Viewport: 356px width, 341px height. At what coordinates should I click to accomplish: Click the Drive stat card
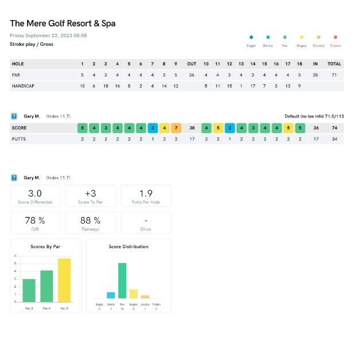146,223
